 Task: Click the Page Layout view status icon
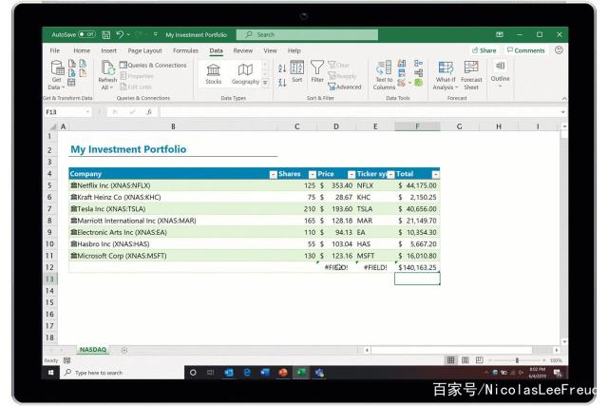click(x=465, y=360)
